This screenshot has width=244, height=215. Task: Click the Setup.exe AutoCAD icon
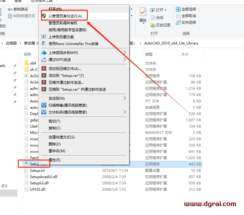tap(26, 164)
